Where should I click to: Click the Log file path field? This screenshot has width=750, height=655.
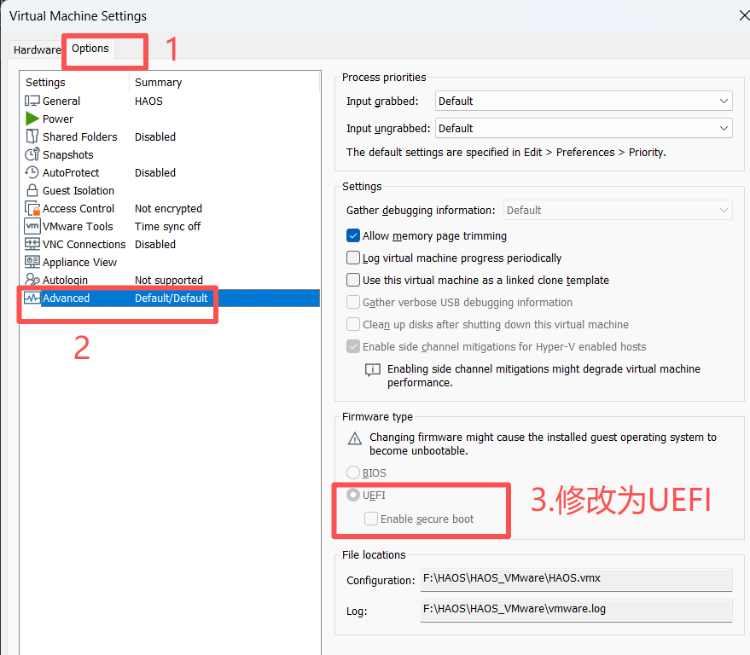576,610
